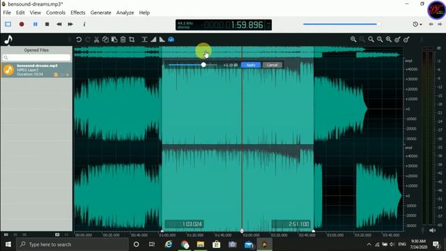The width and height of the screenshot is (446, 251).
Task: Open the Effects menu
Action: [x=78, y=13]
